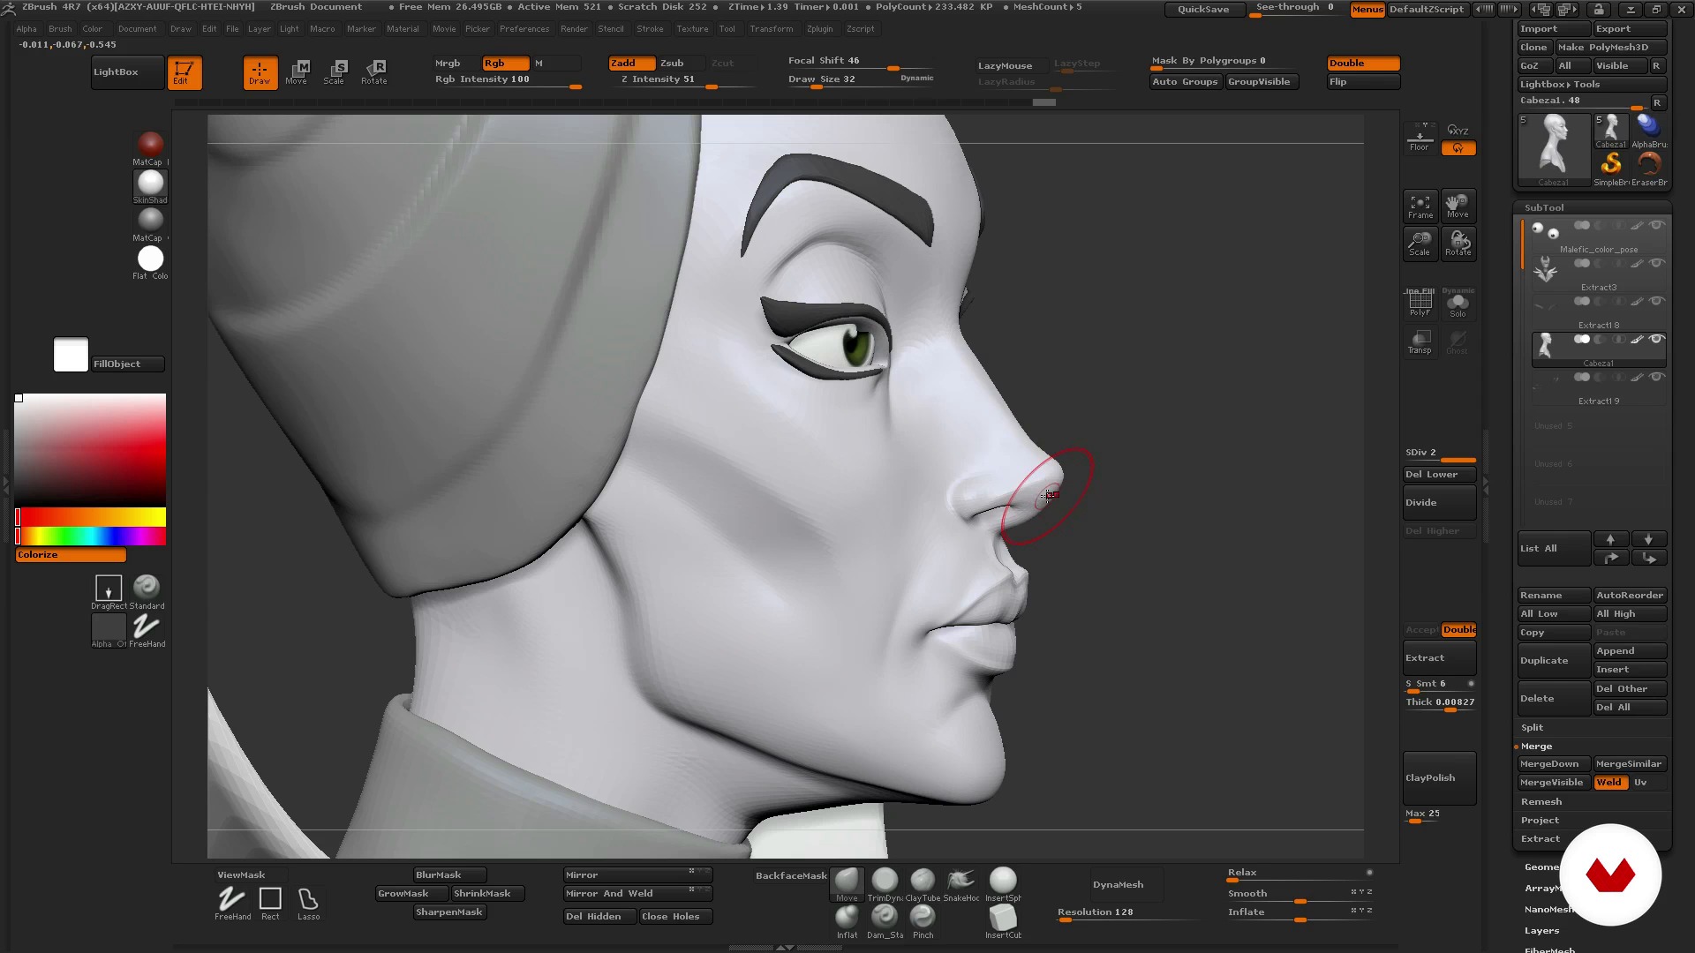Screen dimensions: 1695x953
Task: Click the right shelf Rotate view icon
Action: 1458,244
